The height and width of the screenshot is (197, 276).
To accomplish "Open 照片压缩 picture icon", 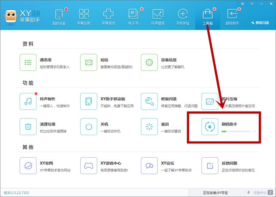I will (x=210, y=101).
